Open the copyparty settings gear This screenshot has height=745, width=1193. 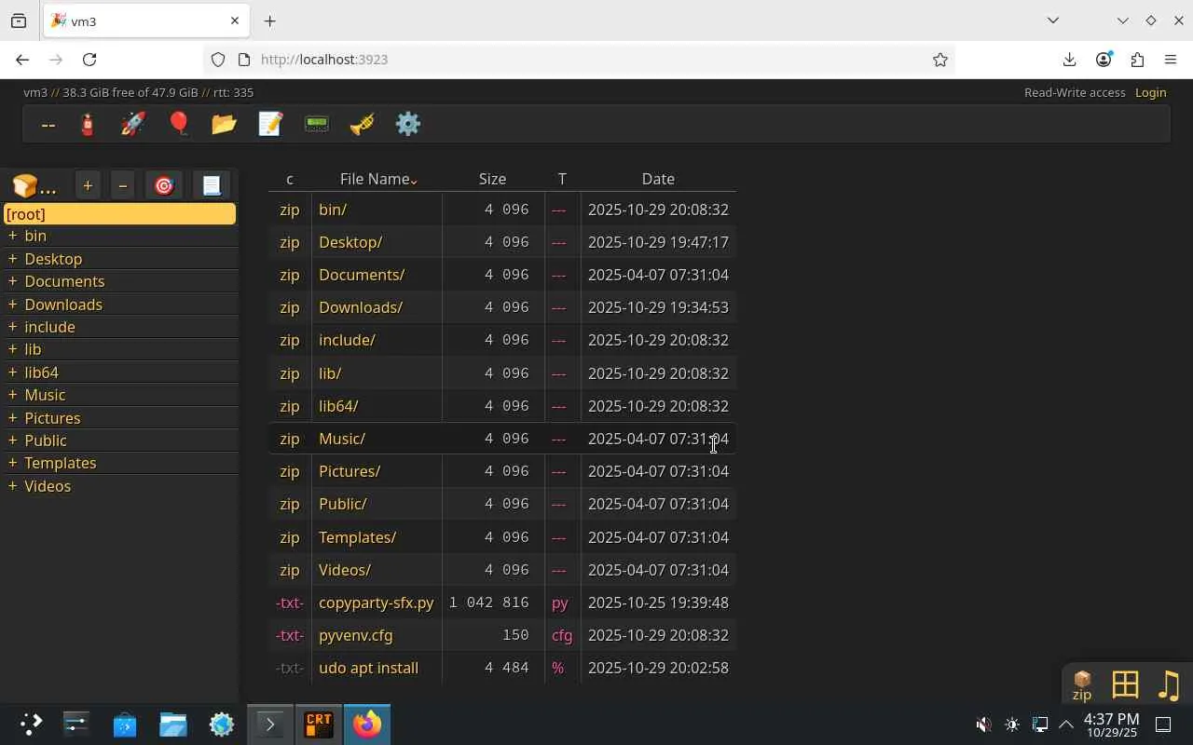tap(408, 124)
